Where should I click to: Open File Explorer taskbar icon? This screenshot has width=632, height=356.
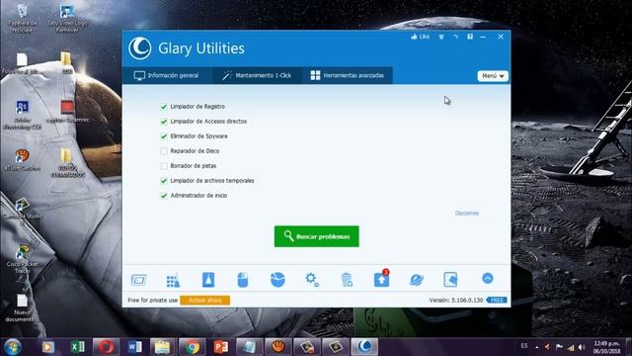coord(162,347)
